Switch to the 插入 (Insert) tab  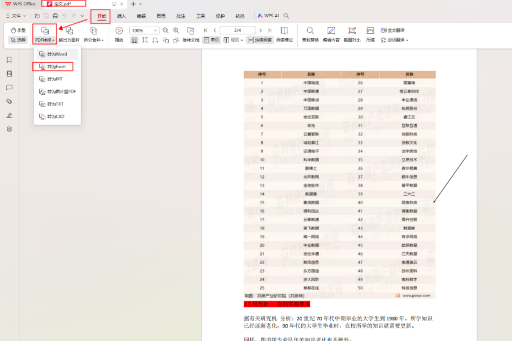(x=122, y=16)
